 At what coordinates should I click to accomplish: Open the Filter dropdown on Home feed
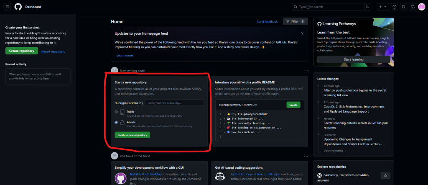click(x=296, y=21)
